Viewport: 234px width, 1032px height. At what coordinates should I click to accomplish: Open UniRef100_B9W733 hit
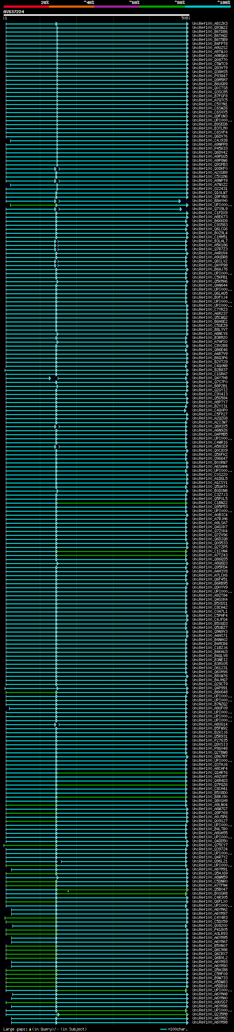tap(210, 977)
